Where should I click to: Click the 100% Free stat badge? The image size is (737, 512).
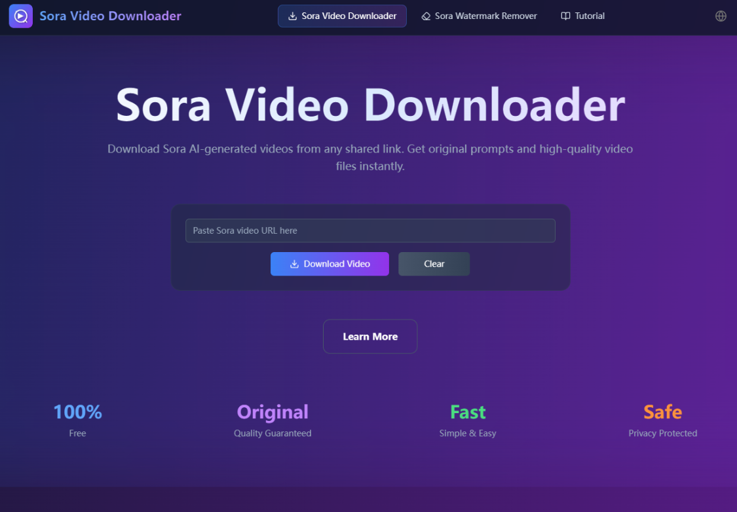[x=77, y=419]
